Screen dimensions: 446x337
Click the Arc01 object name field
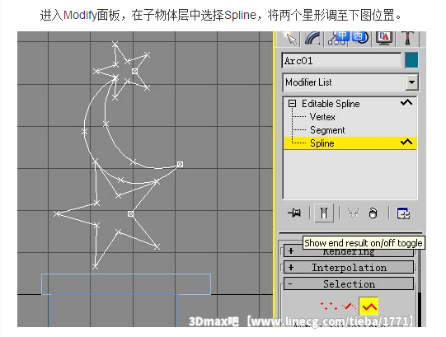click(341, 61)
